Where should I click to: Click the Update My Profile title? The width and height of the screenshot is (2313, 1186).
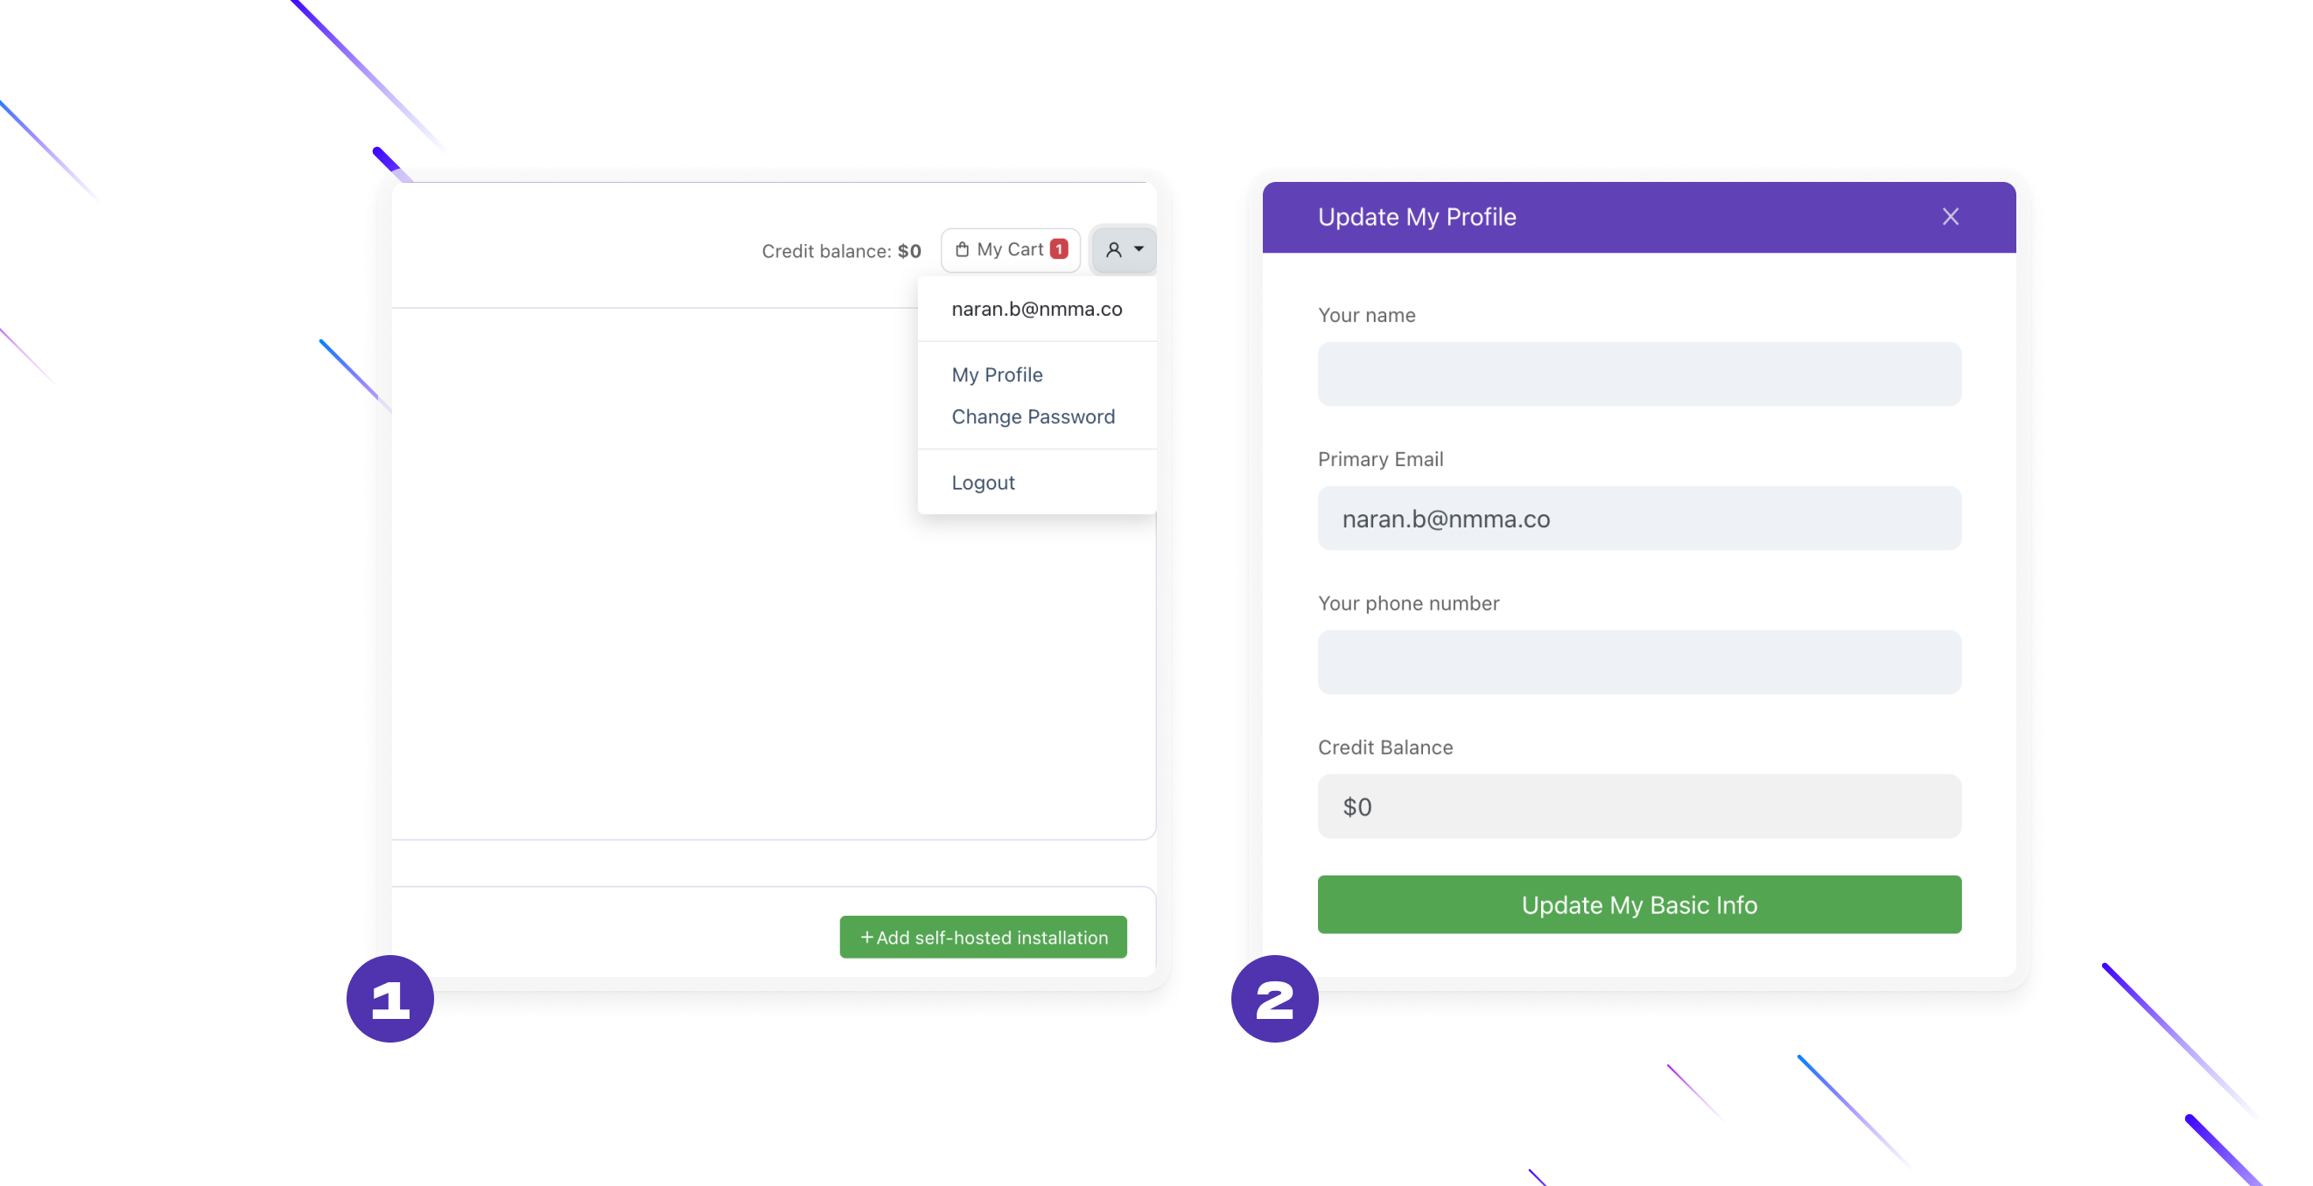click(x=1416, y=216)
